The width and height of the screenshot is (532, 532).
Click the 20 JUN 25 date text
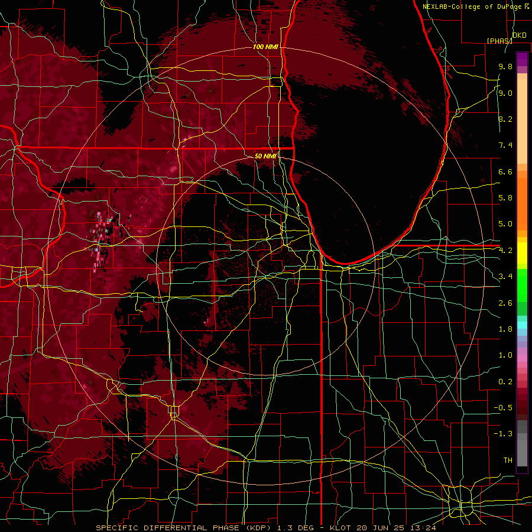(x=382, y=528)
